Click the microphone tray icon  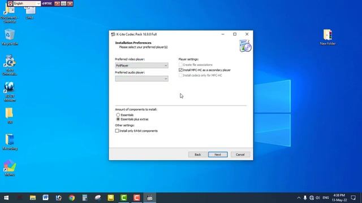pyautogui.click(x=305, y=198)
